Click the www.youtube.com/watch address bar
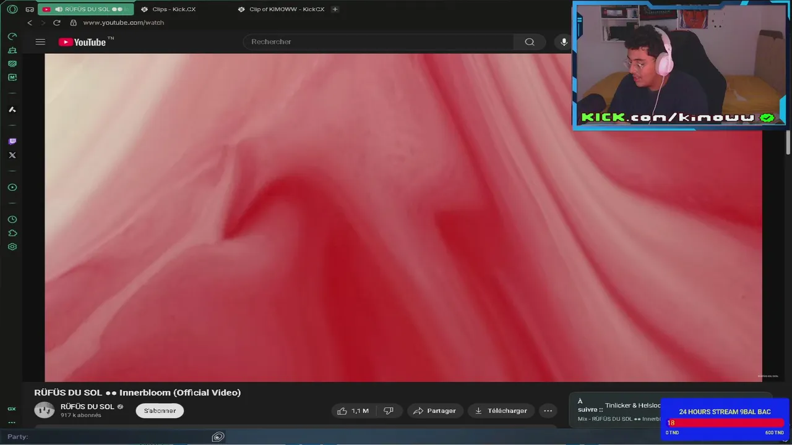The image size is (792, 445). (x=123, y=23)
